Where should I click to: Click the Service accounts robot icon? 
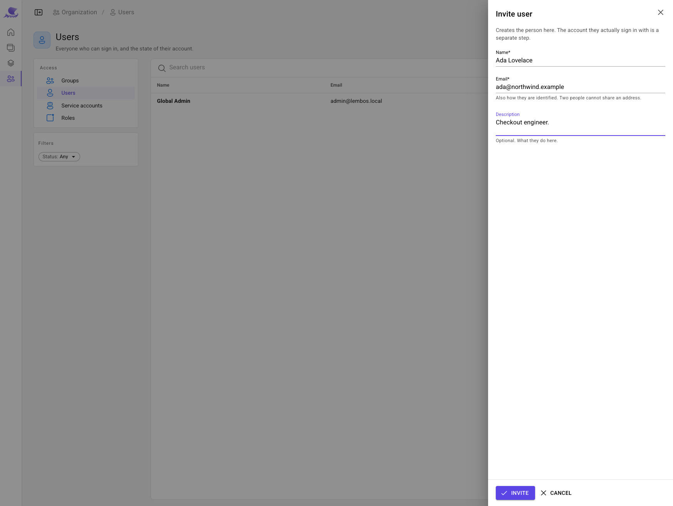point(50,106)
